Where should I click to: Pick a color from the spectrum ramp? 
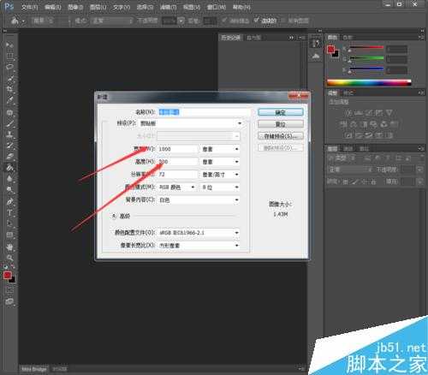tap(369, 83)
